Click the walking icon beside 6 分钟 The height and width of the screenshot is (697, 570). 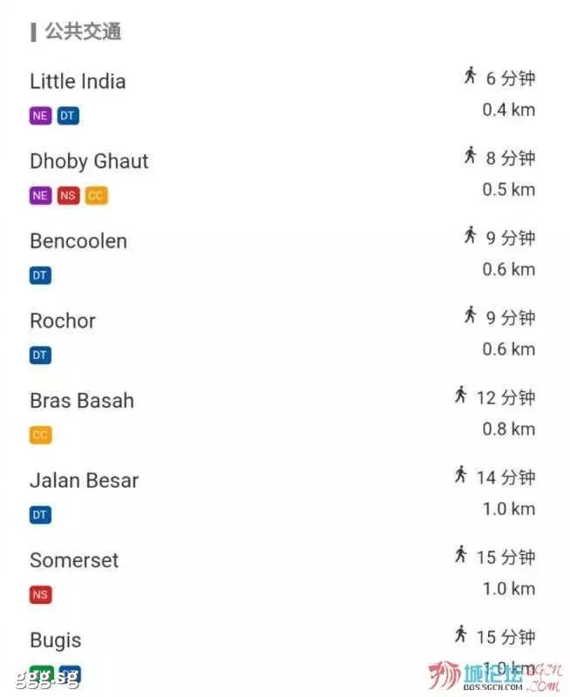click(x=470, y=75)
